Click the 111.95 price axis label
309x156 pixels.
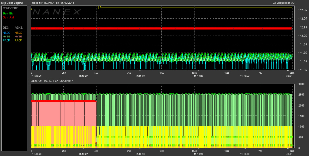pyautogui.click(x=302, y=44)
